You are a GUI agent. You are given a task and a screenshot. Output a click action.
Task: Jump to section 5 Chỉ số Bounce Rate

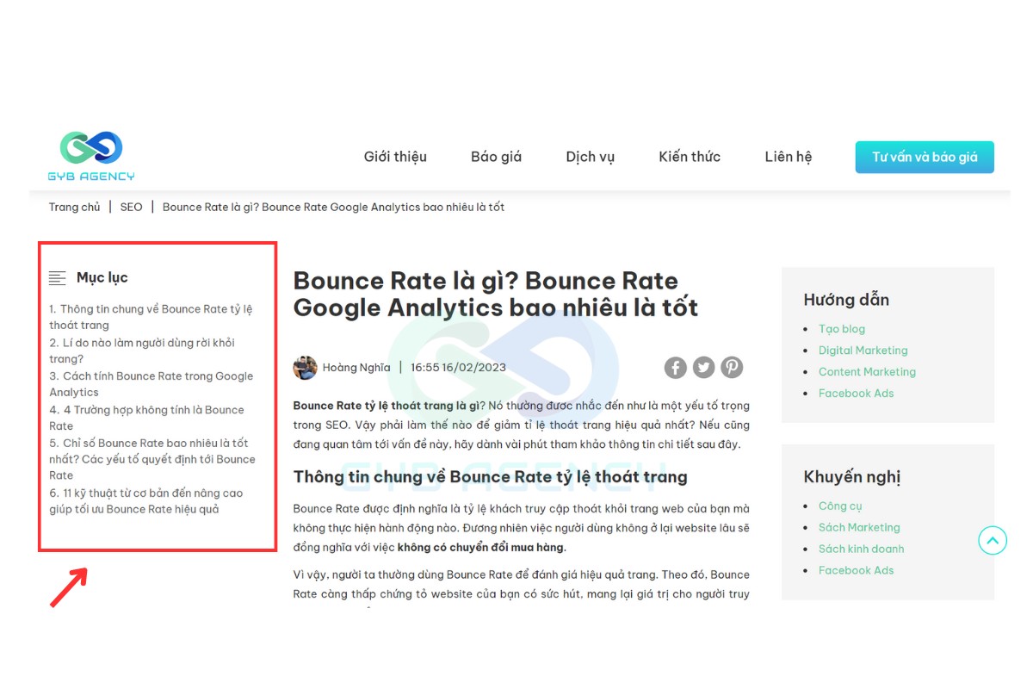click(x=152, y=459)
